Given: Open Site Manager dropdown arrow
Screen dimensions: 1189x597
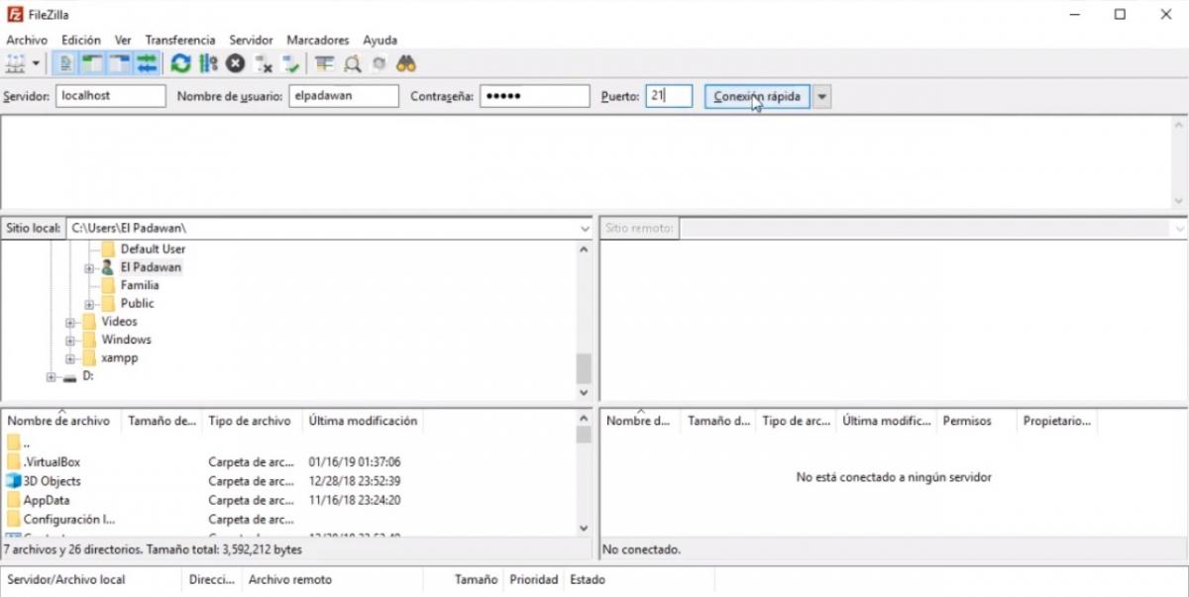Looking at the screenshot, I should click(x=37, y=63).
